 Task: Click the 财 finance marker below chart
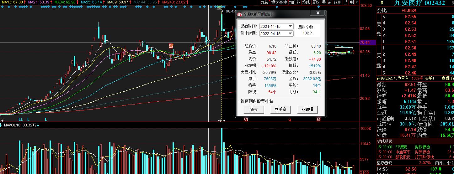[x=246, y=120]
